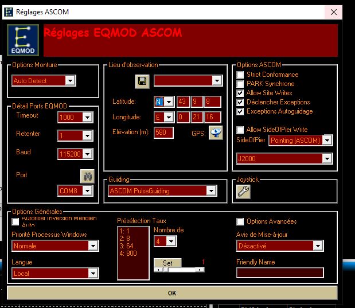Screen dimensions: 355x308
Task: Click the rate slider left arrow
Action: (x=158, y=270)
